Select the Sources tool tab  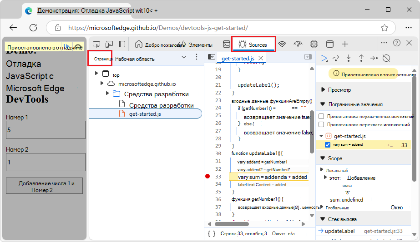click(x=253, y=44)
